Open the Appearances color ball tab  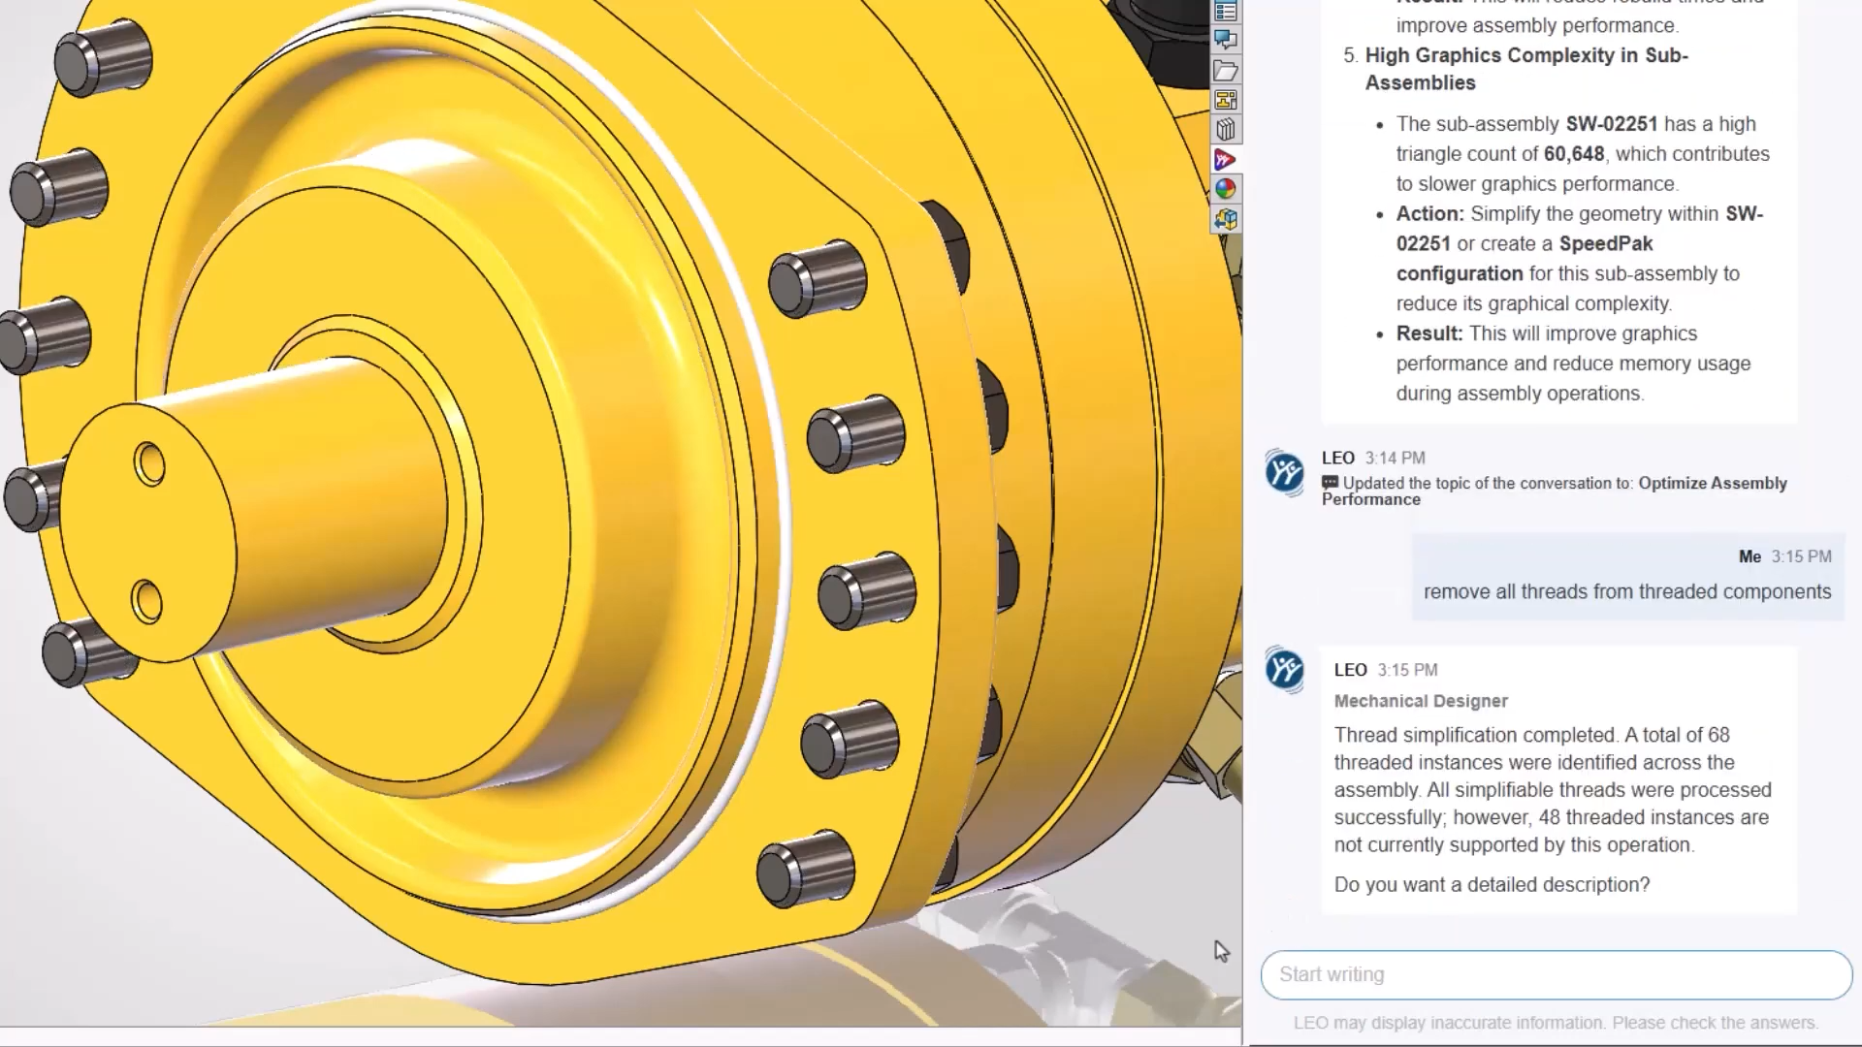pyautogui.click(x=1226, y=189)
